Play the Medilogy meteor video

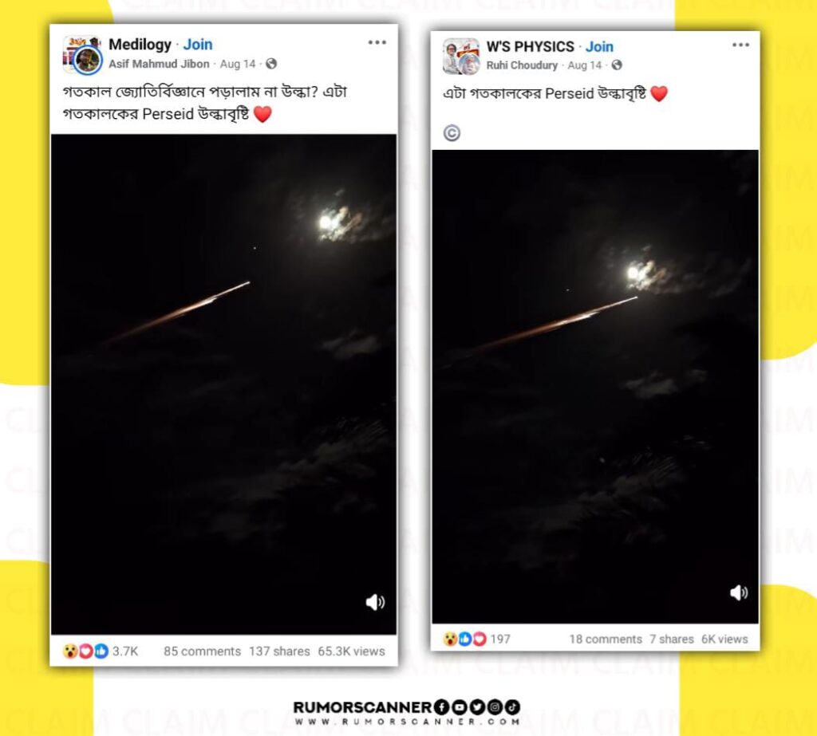coord(223,384)
